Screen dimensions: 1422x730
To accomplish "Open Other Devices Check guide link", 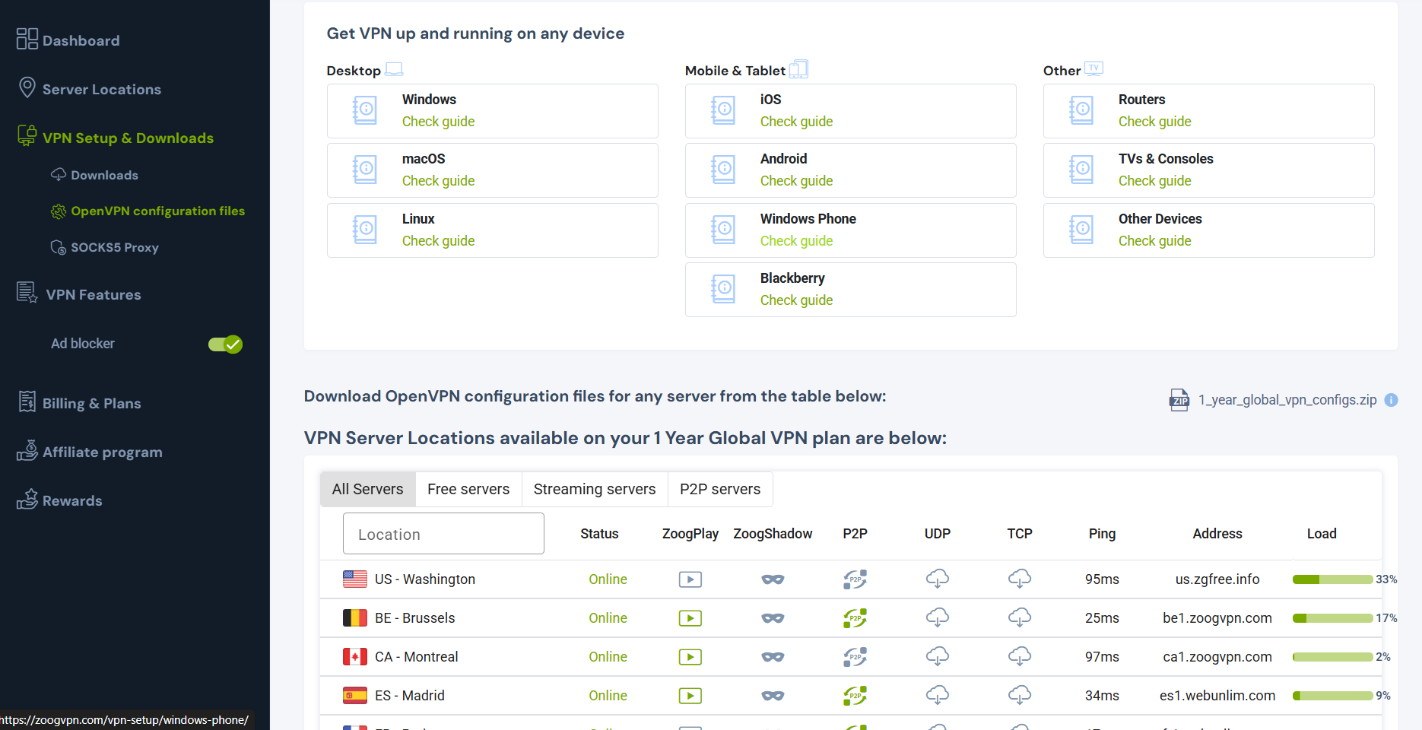I will click(1154, 241).
